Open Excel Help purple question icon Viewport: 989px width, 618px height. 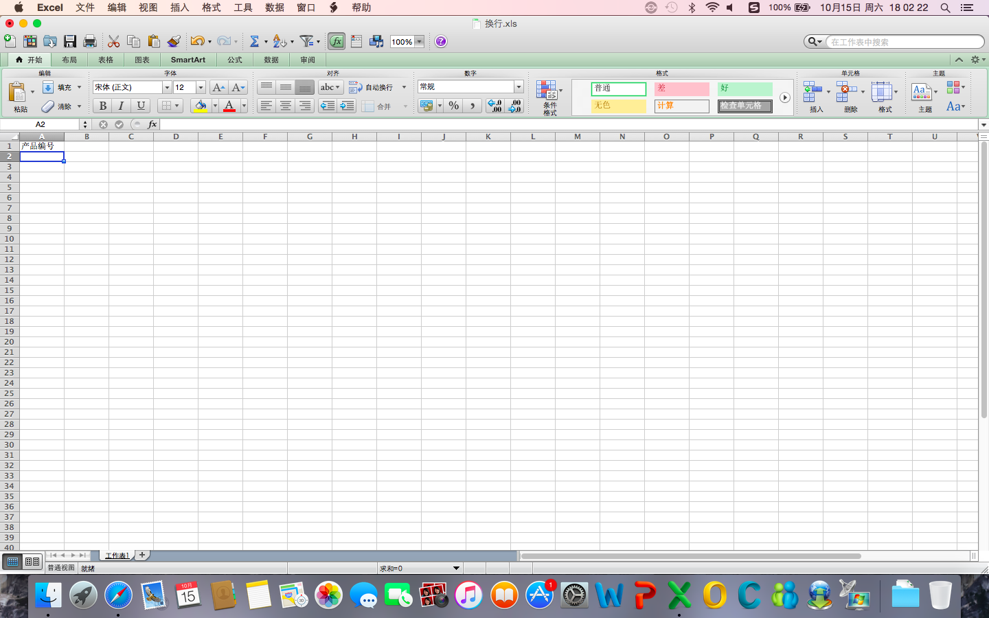point(441,41)
